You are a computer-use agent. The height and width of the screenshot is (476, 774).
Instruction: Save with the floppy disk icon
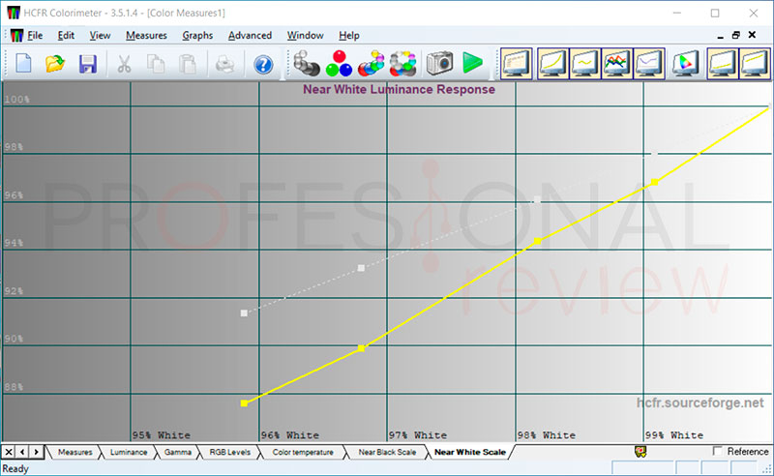click(x=87, y=64)
